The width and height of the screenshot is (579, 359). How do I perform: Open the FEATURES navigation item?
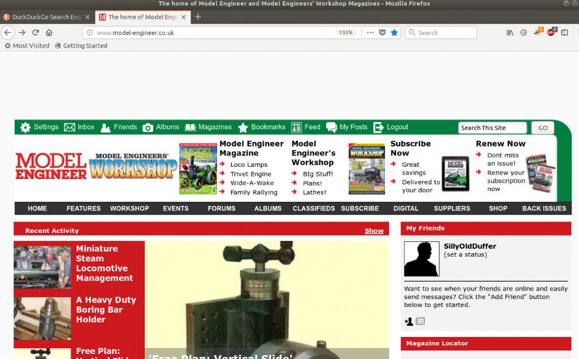(x=84, y=208)
